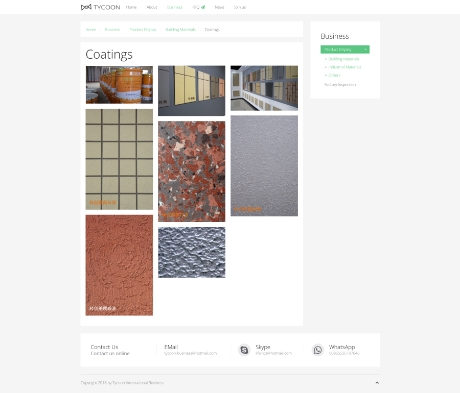Click Contact us online link
Screen dimensions: 460x393
click(x=110, y=354)
